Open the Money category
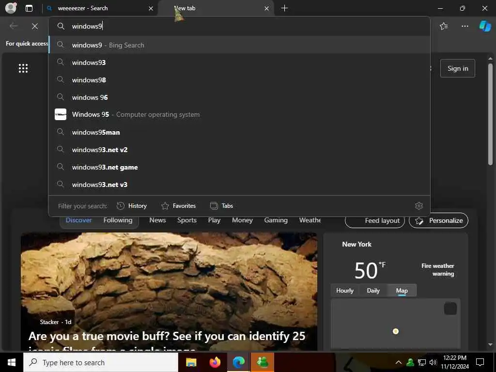This screenshot has height=372, width=496. pyautogui.click(x=242, y=220)
